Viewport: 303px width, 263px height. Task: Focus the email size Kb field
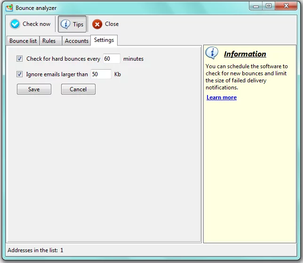(x=101, y=74)
